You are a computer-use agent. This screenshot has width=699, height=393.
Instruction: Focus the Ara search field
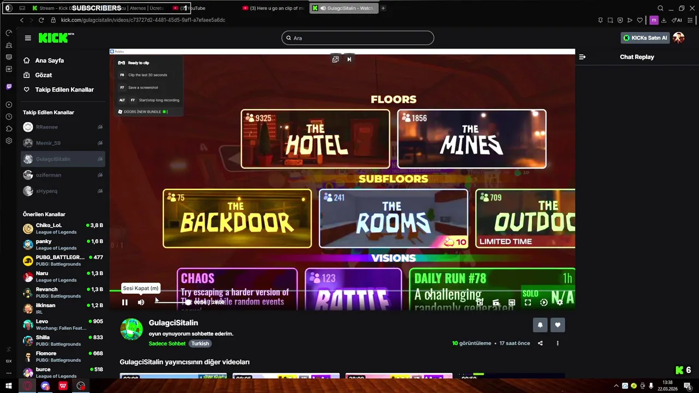click(358, 38)
